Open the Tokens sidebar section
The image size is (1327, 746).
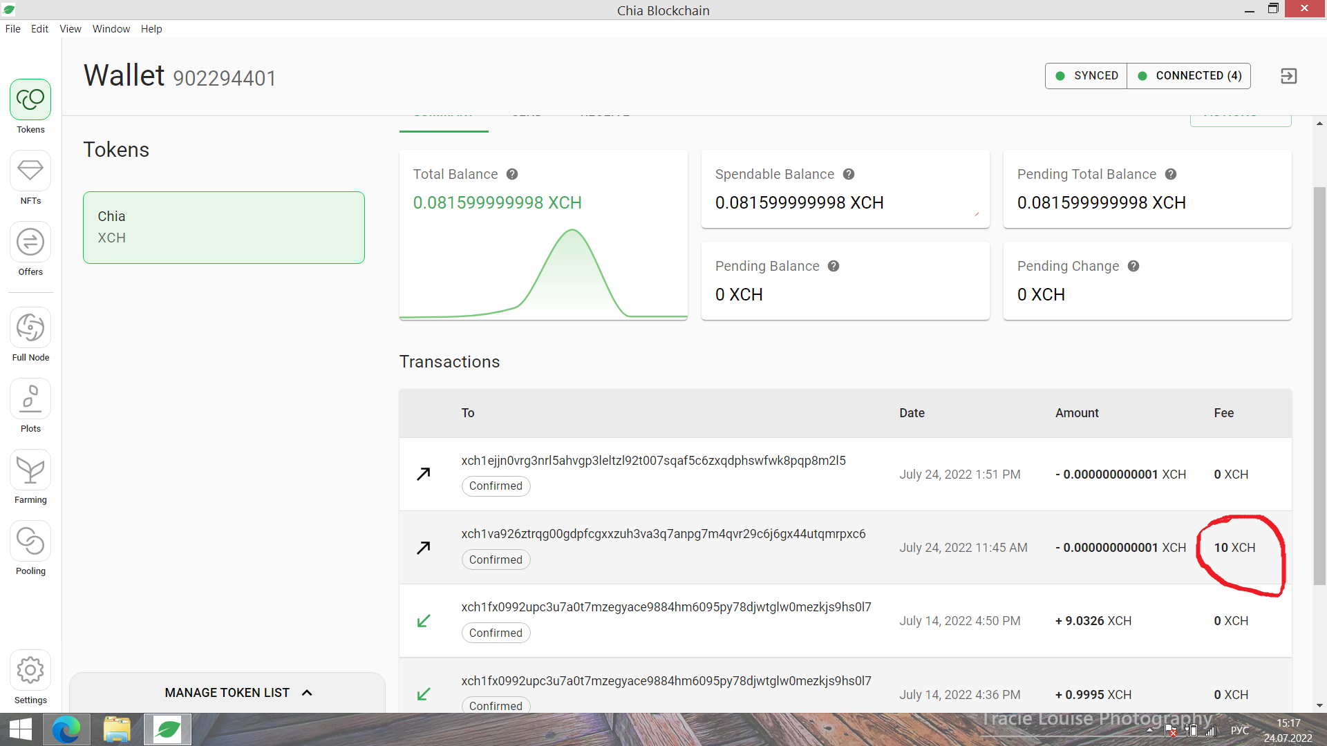[30, 106]
